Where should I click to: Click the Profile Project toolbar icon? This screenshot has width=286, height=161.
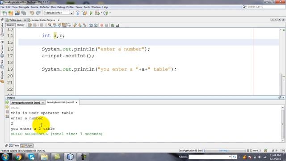[106, 13]
